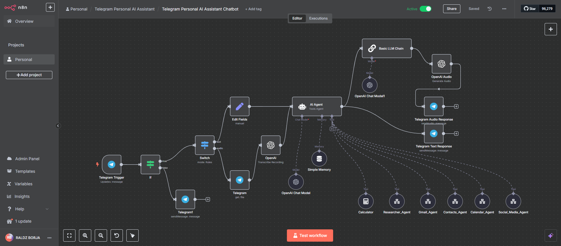
Task: Open the Personal breadcrumb link
Action: 77,9
